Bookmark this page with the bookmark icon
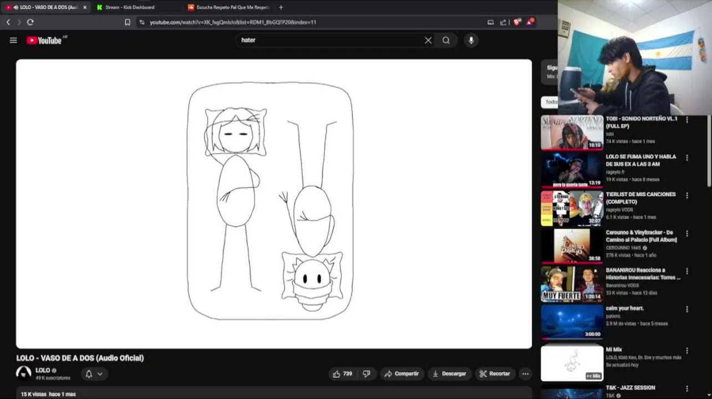 tap(128, 22)
